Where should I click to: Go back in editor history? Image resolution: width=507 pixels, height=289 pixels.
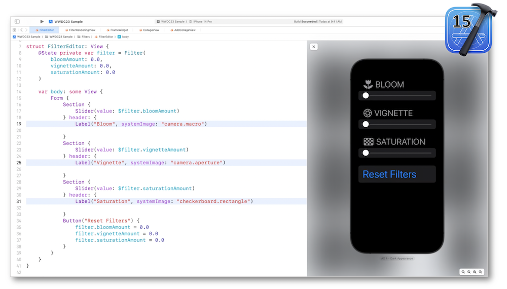21,30
